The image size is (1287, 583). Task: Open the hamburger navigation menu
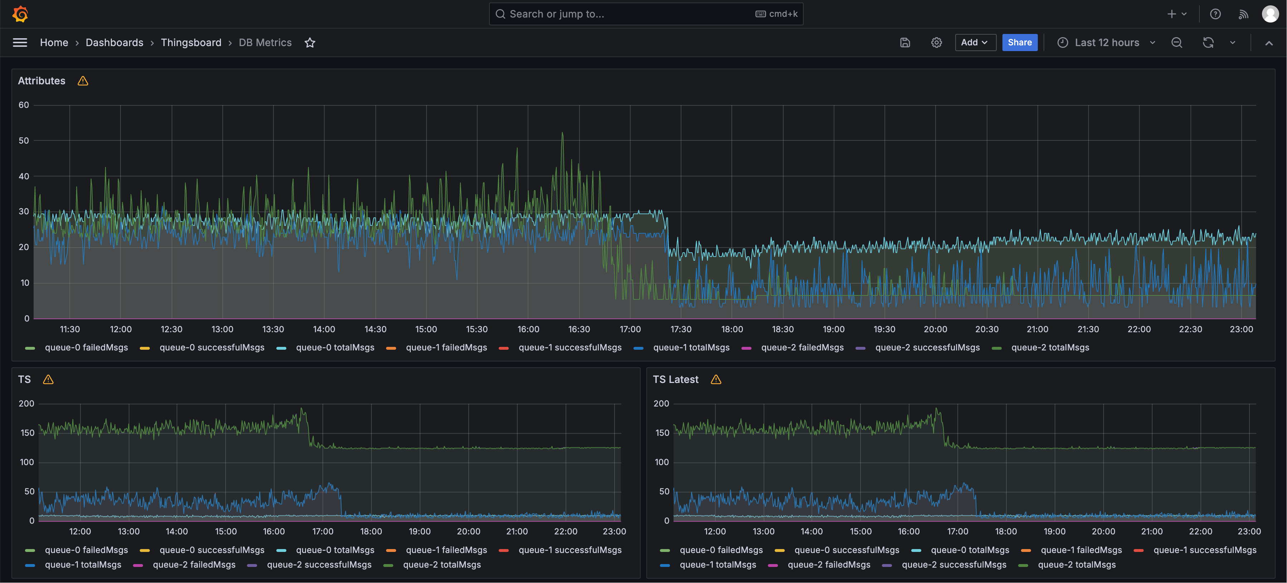point(20,43)
